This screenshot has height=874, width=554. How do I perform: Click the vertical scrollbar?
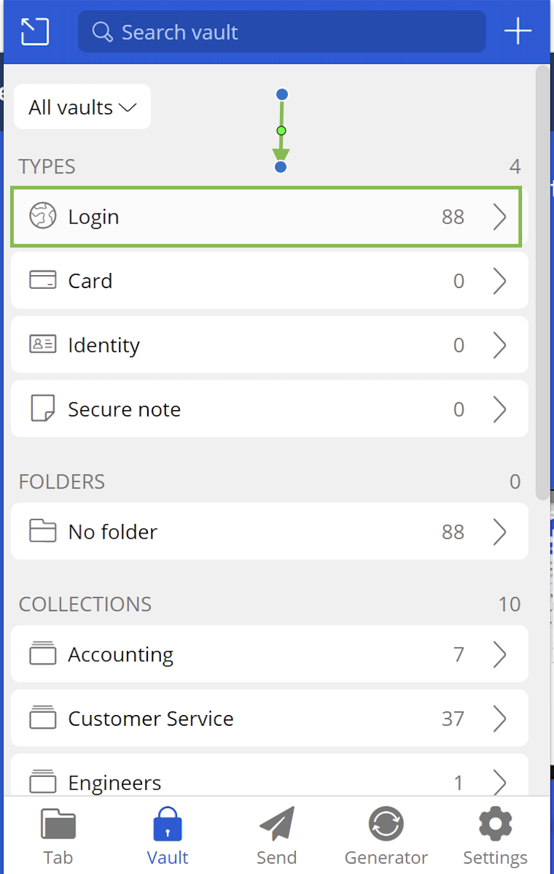(x=542, y=283)
